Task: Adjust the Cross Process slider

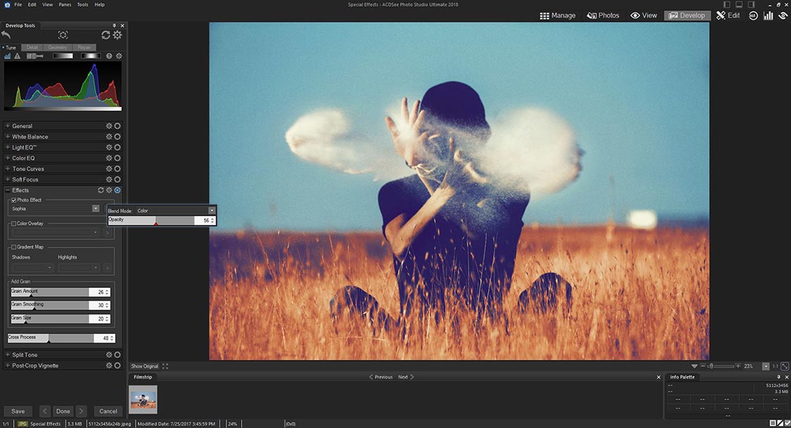Action: (51, 338)
